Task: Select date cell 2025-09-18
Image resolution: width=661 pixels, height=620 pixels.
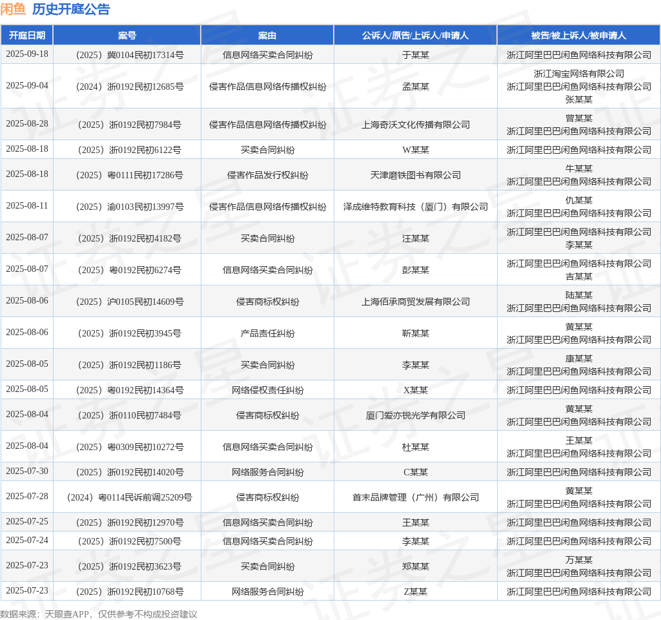Action: tap(27, 54)
